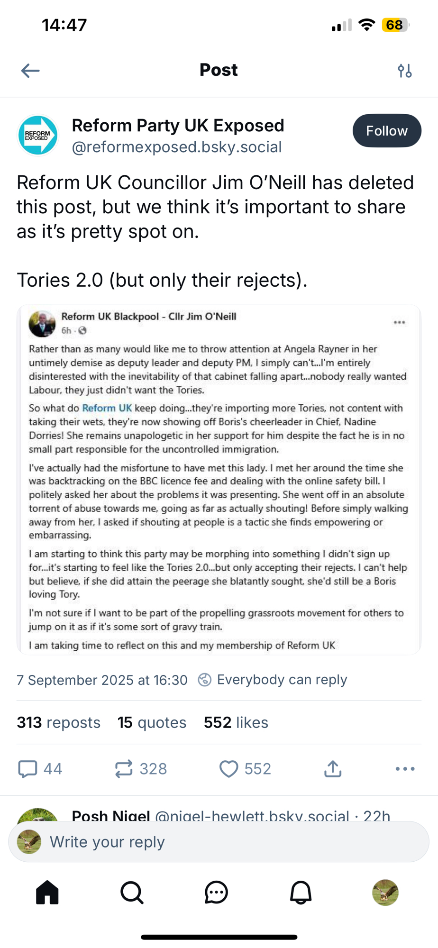Tap the reply speech bubble icon
This screenshot has height=948, width=438.
[x=27, y=769]
